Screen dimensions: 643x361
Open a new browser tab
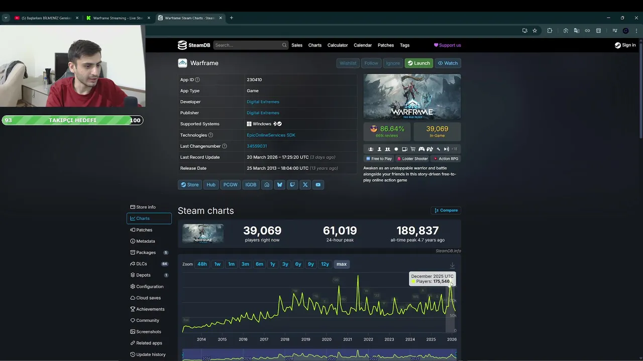[232, 18]
